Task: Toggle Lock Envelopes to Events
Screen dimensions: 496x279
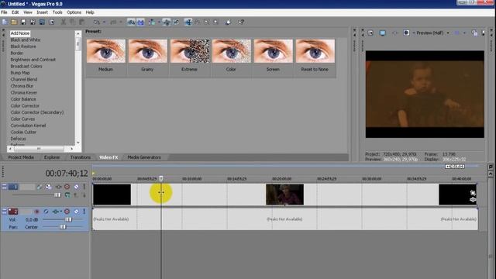Action: coord(167,22)
